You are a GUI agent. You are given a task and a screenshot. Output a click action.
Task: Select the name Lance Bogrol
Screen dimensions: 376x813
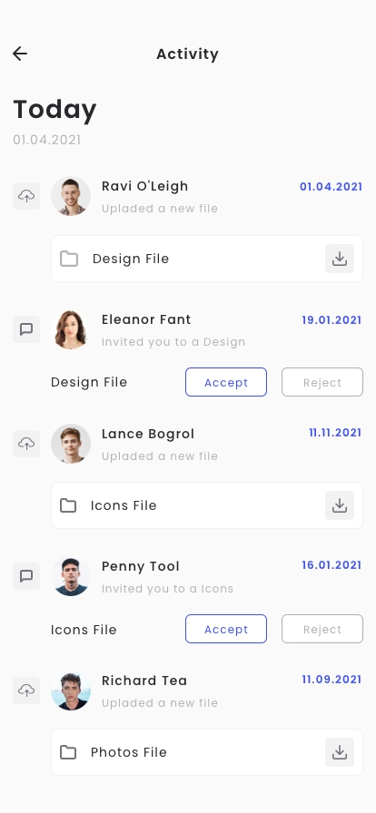click(x=148, y=434)
